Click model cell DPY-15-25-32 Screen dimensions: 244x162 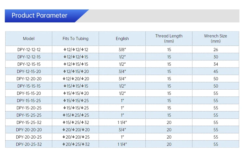coord(29,122)
